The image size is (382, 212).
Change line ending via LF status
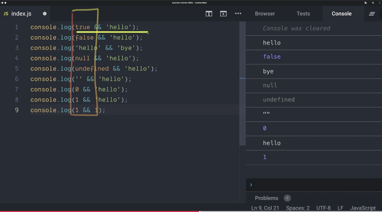(x=340, y=208)
